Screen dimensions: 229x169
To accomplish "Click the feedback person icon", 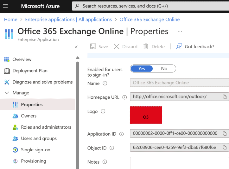I will click(179, 47).
